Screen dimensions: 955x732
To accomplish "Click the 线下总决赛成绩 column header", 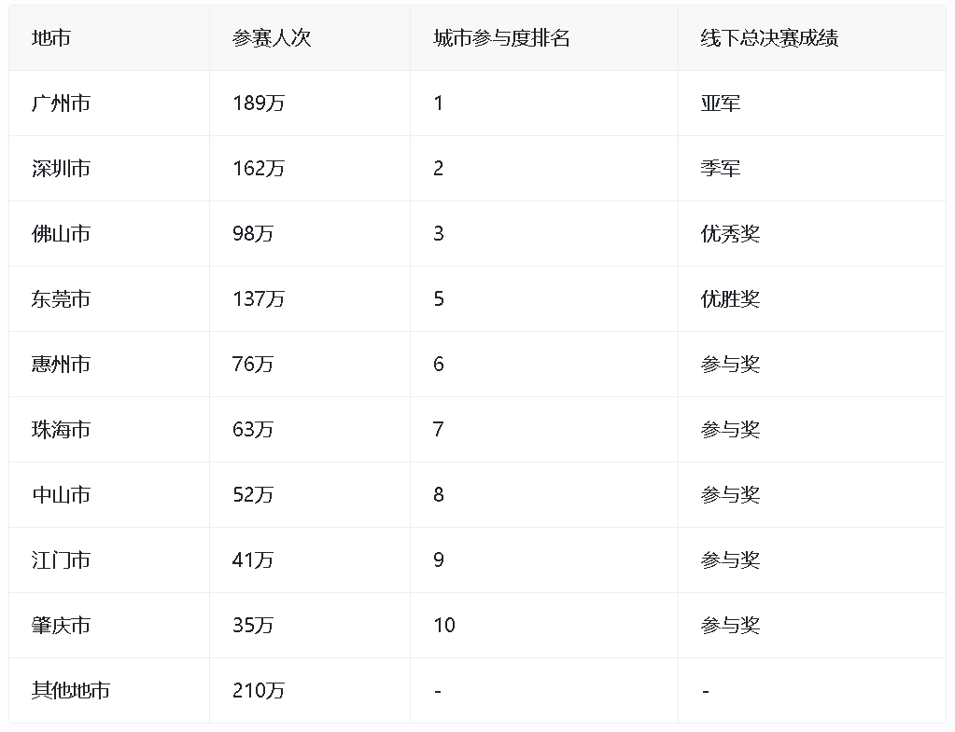I will (x=769, y=38).
